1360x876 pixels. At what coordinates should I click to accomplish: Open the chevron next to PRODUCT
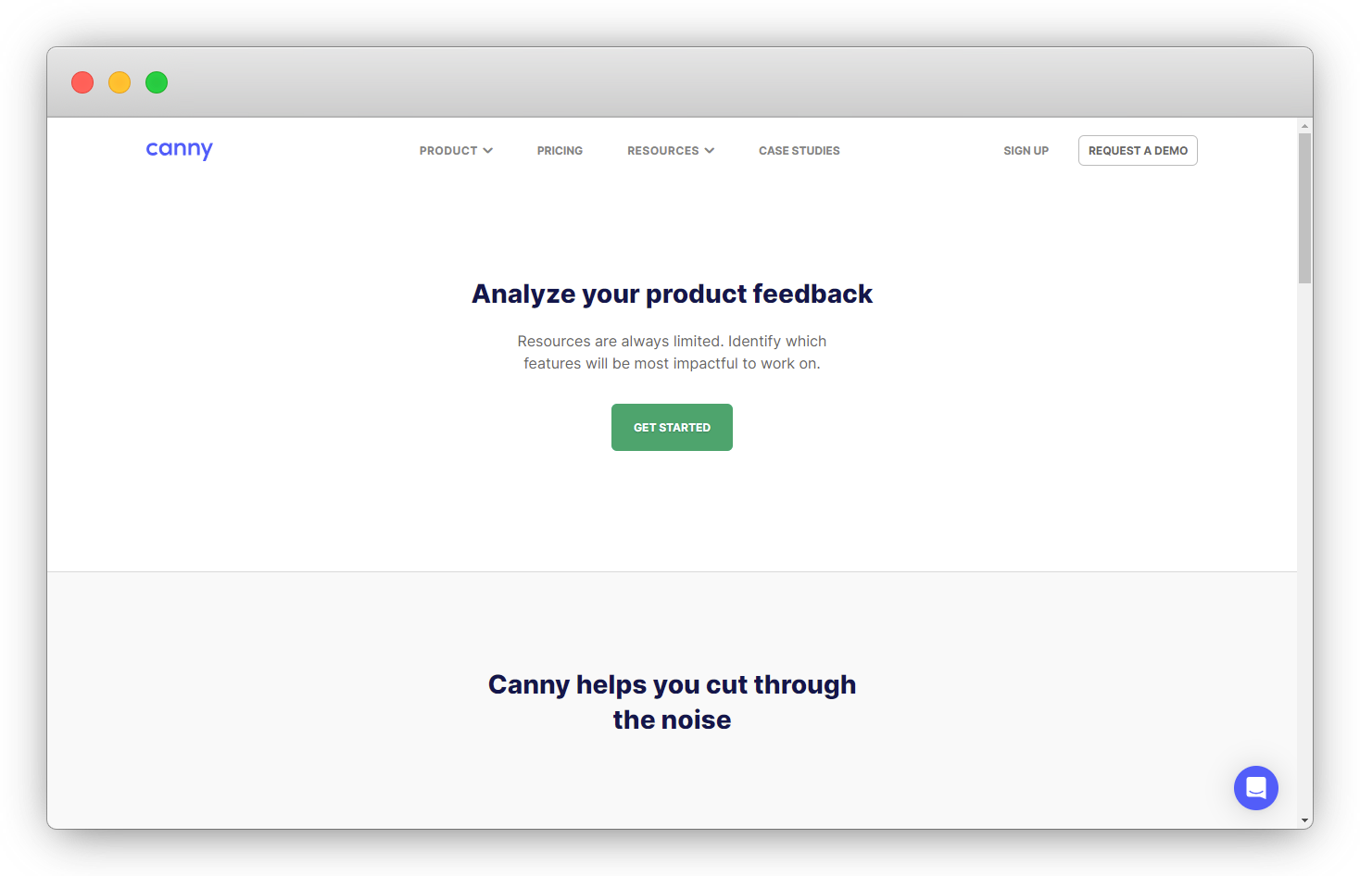point(488,150)
